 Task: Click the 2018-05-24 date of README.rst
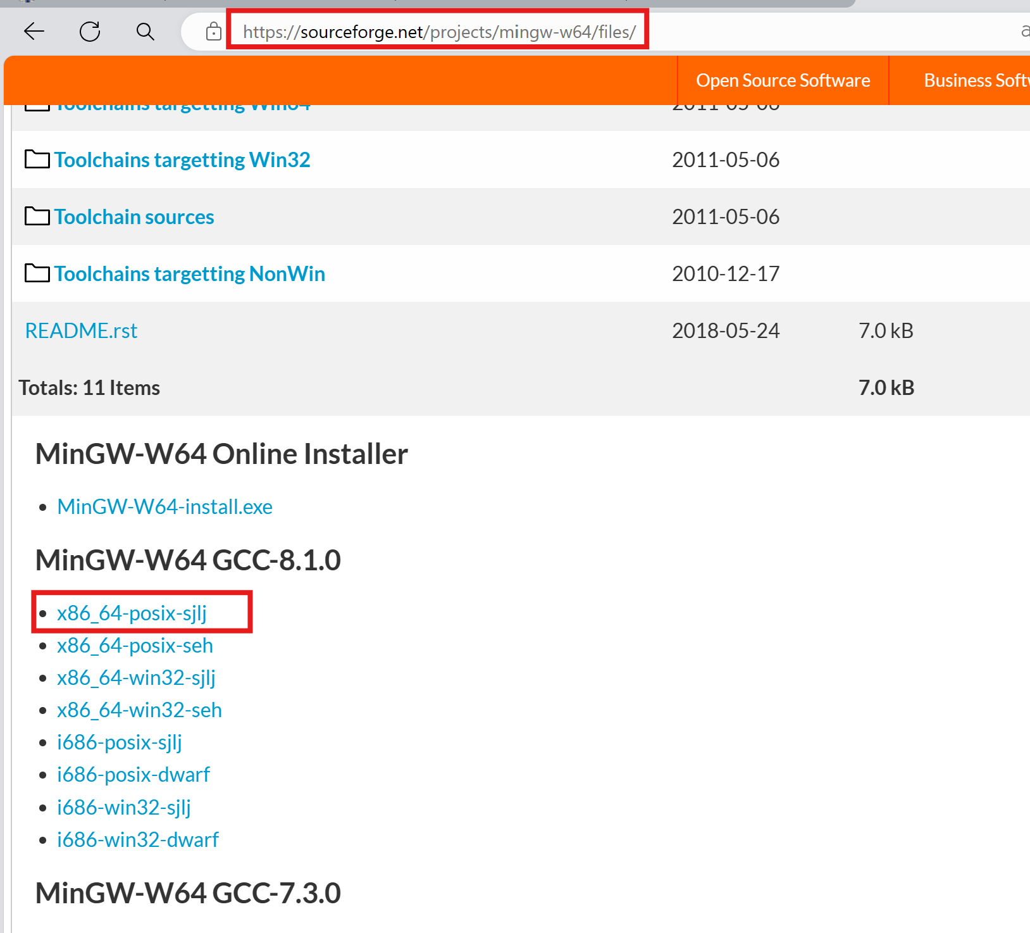726,330
